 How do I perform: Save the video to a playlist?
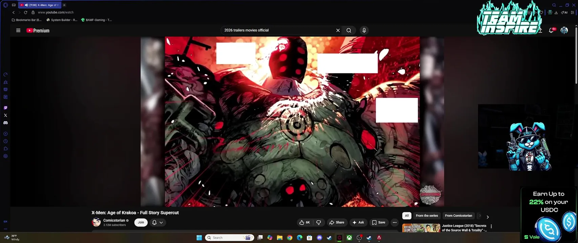[x=378, y=222]
